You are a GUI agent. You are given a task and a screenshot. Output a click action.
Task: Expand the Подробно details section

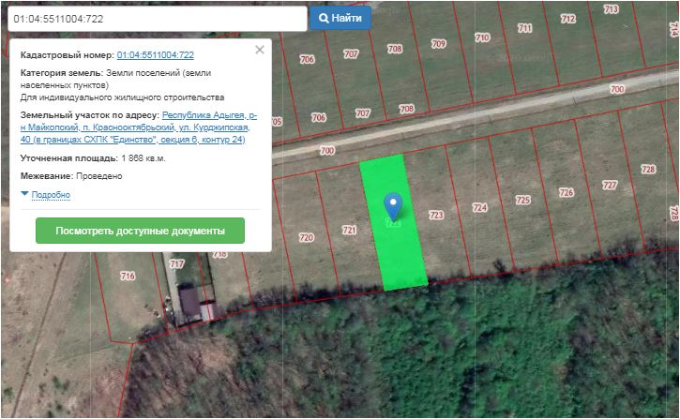(51, 195)
